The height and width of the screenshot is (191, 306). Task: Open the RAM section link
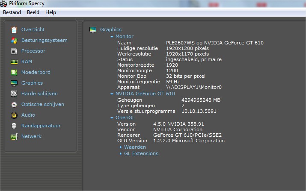27,62
